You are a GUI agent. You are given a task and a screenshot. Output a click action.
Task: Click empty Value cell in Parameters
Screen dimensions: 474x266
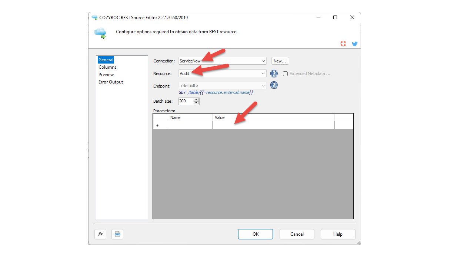click(x=273, y=125)
